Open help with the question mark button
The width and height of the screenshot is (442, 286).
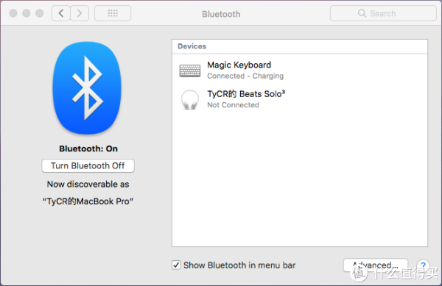[423, 265]
